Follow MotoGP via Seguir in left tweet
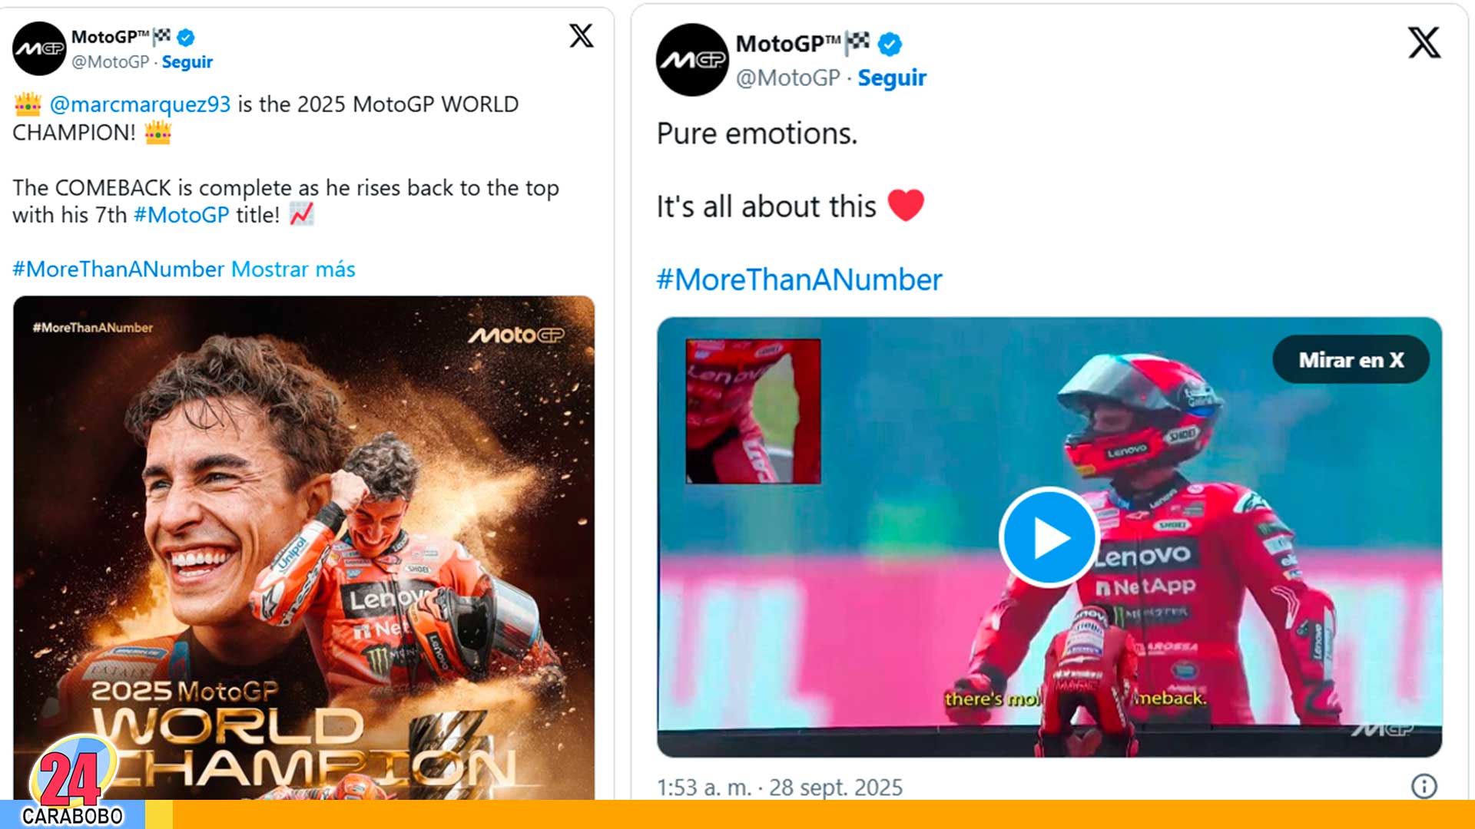Screen dimensions: 1475x829 tap(187, 62)
